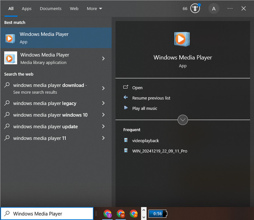254x220 pixels.
Task: Open the three-dot options menu
Action: click(x=230, y=8)
